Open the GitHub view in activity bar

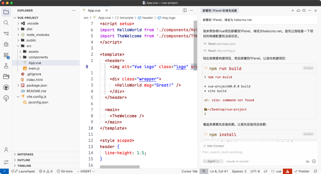[x=6, y=87]
